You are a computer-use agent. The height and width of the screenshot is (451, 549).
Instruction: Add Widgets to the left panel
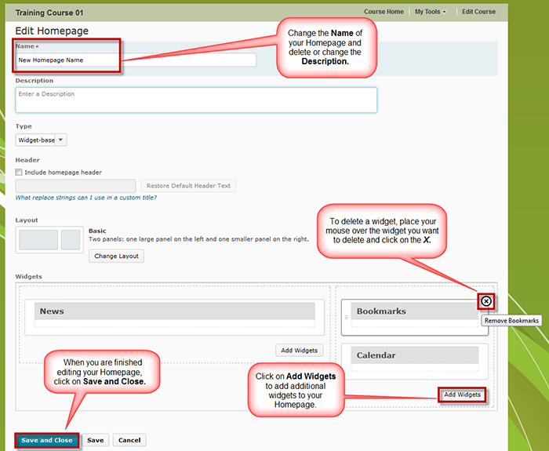299,350
